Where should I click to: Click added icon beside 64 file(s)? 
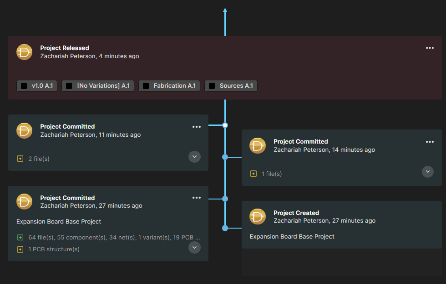pyautogui.click(x=20, y=237)
